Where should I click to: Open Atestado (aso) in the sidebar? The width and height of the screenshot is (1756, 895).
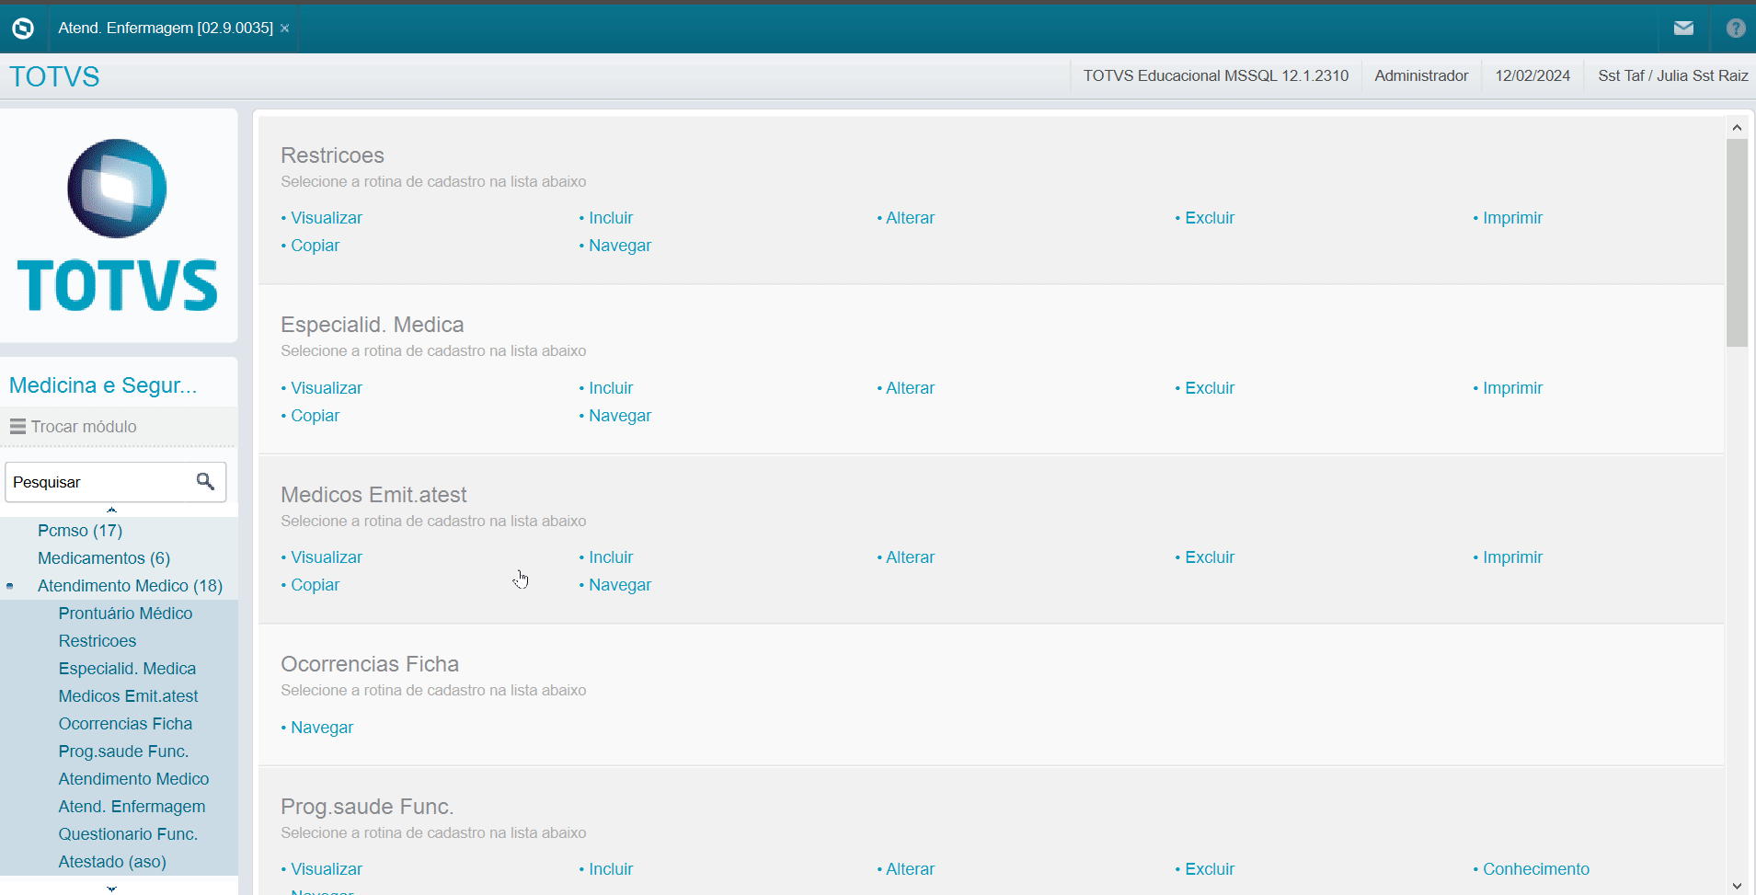point(112,862)
